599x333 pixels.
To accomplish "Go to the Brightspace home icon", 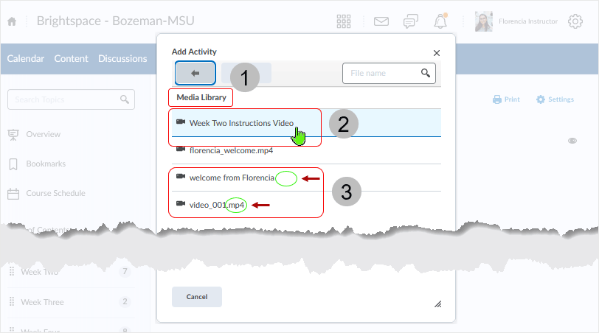I will (x=12, y=21).
